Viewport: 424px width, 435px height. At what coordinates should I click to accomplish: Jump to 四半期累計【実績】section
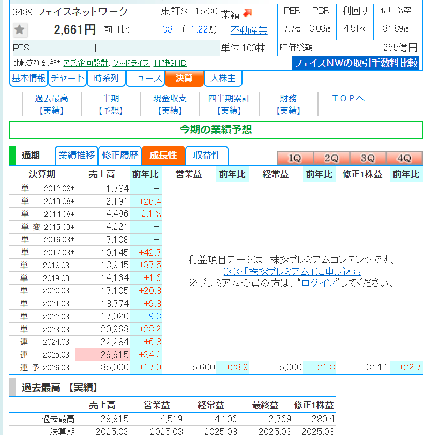coord(229,104)
